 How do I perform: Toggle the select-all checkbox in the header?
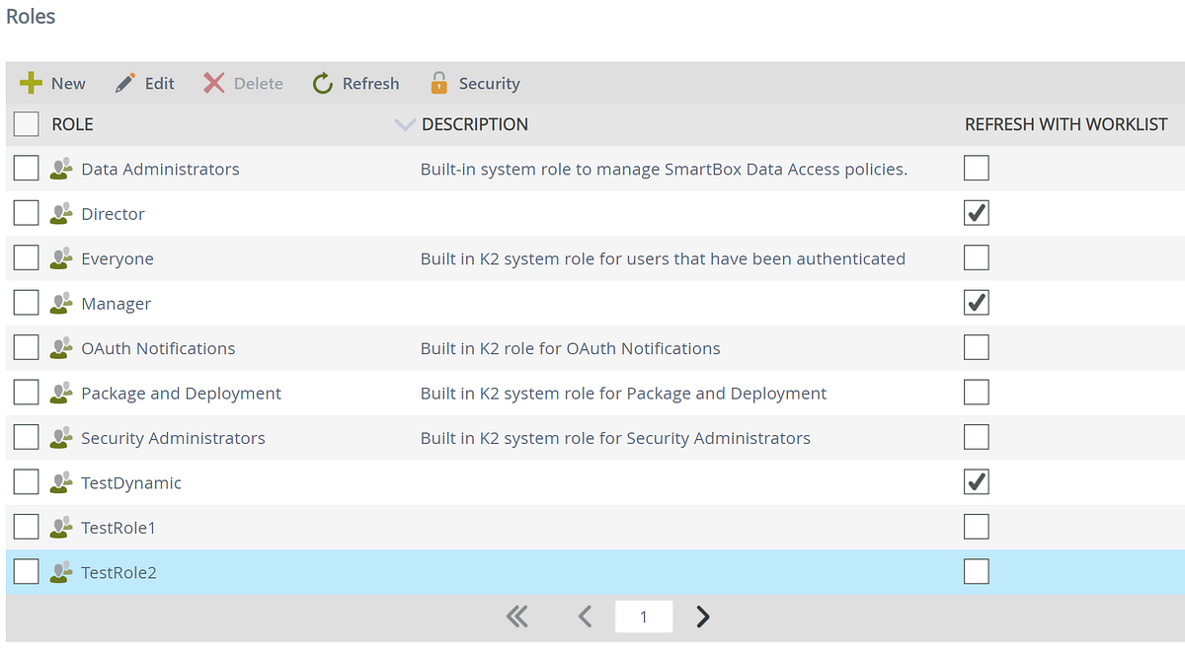[x=26, y=123]
